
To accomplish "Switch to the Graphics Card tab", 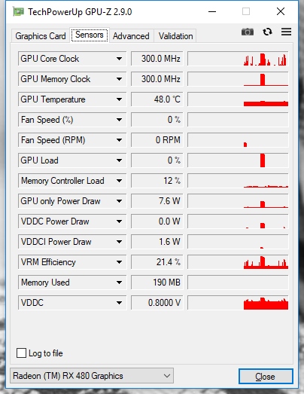I will click(41, 36).
